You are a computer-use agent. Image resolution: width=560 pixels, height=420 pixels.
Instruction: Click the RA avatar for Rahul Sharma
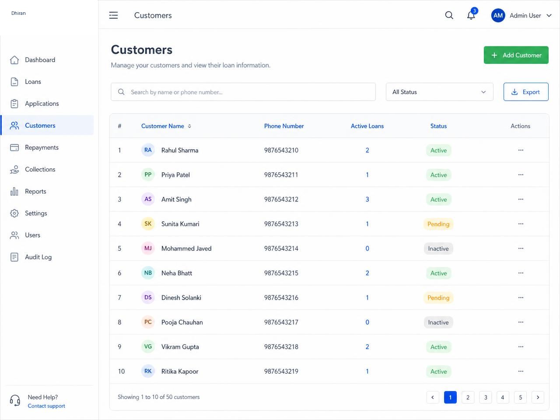pyautogui.click(x=148, y=150)
